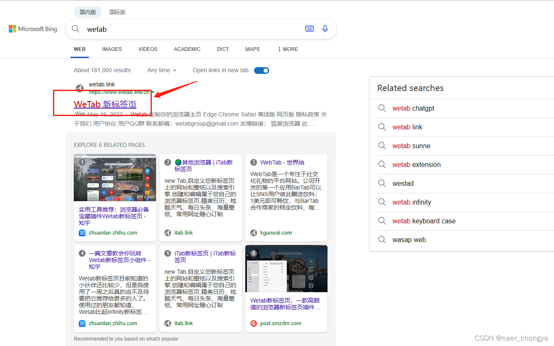Open the DICT tab
Viewport: 554px width, 346px height.
click(223, 49)
